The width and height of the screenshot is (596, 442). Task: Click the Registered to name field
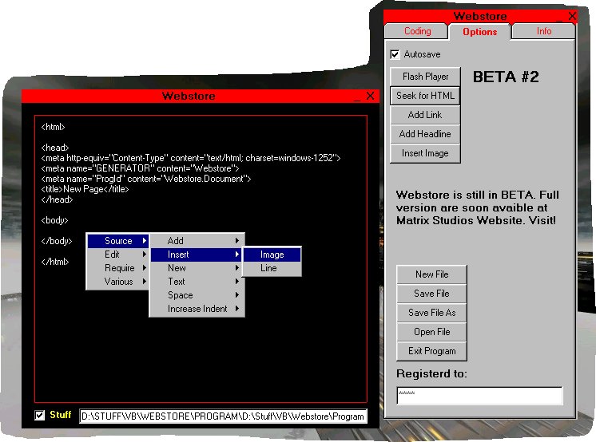click(x=479, y=396)
